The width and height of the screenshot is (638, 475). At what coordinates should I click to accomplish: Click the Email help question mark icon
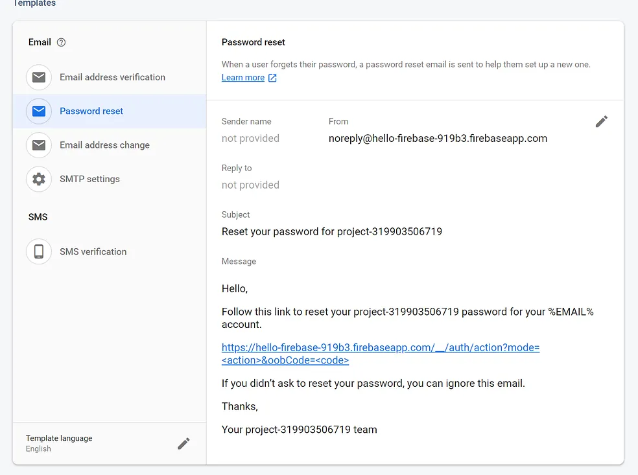coord(61,42)
